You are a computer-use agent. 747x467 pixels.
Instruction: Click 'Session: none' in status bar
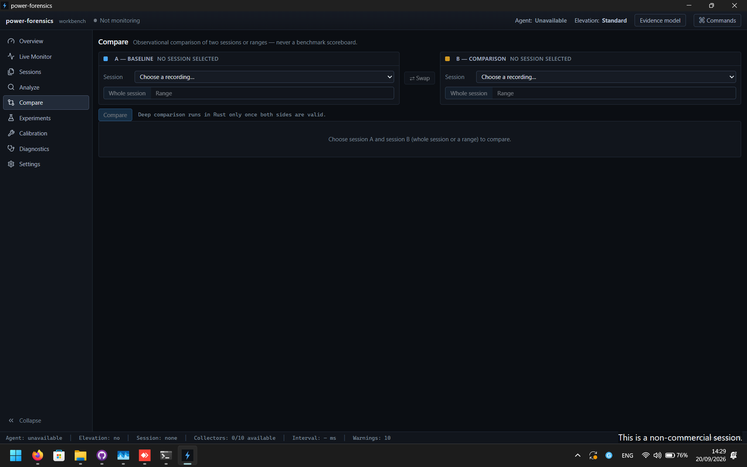[157, 438]
